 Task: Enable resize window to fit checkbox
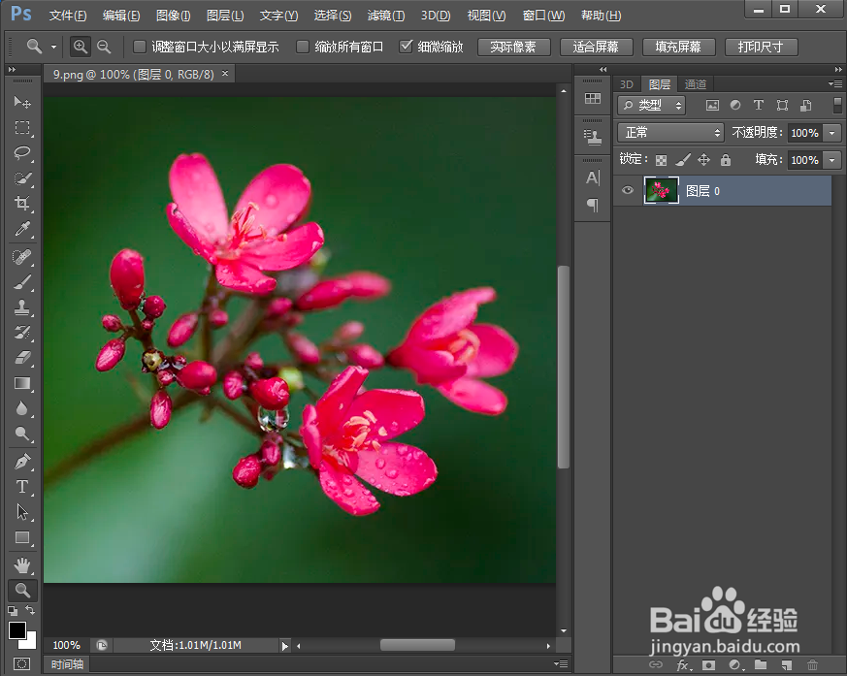[x=140, y=47]
